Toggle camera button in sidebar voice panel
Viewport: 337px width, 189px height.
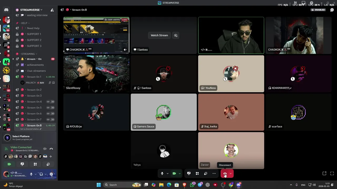[x=9, y=164]
